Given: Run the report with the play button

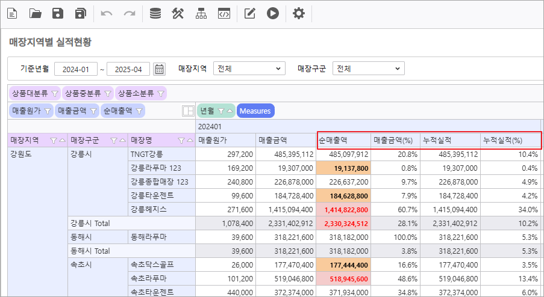Looking at the screenshot, I should click(x=273, y=13).
